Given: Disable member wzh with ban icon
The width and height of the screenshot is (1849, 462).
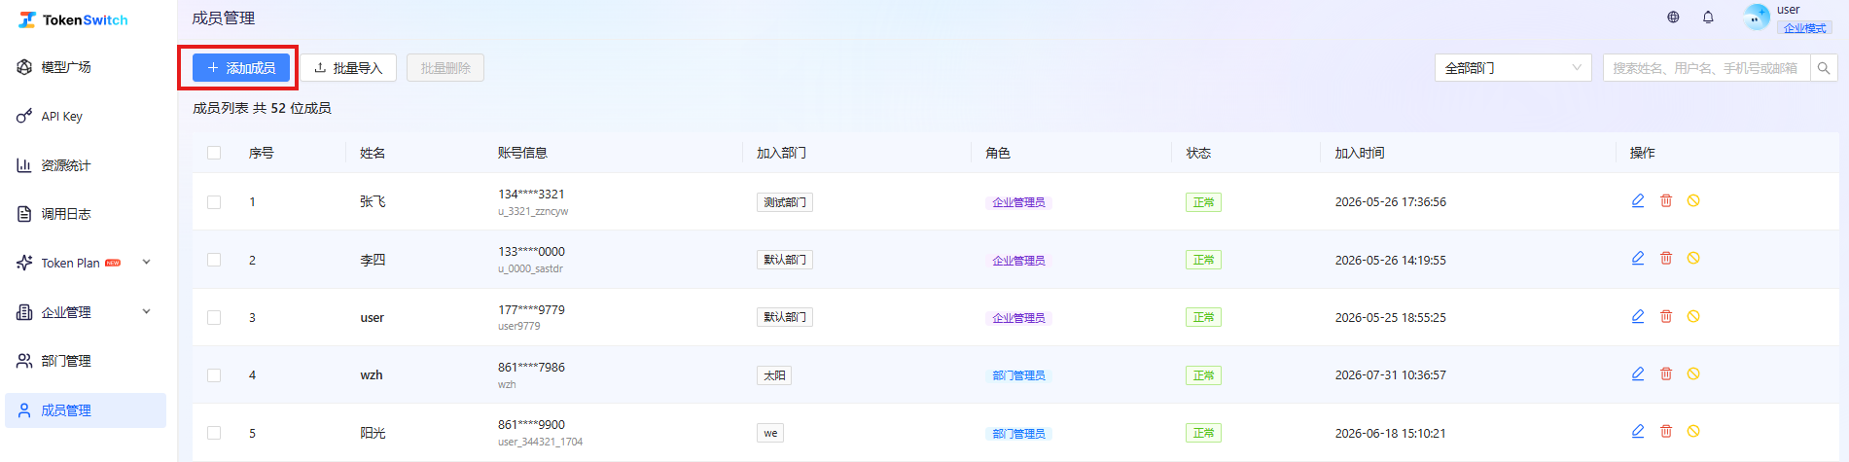Looking at the screenshot, I should pyautogui.click(x=1693, y=373).
